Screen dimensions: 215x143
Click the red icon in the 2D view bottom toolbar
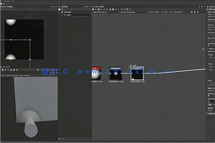(14, 70)
